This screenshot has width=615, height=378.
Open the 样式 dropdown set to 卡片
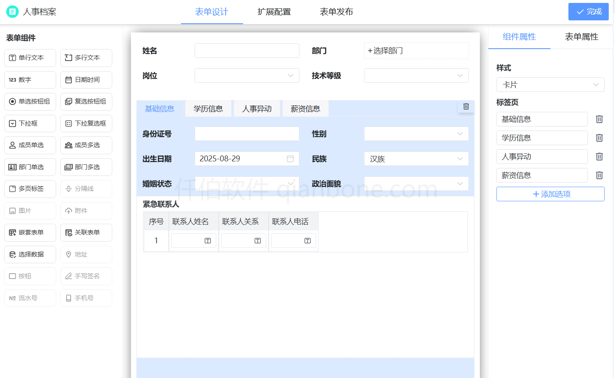(550, 84)
